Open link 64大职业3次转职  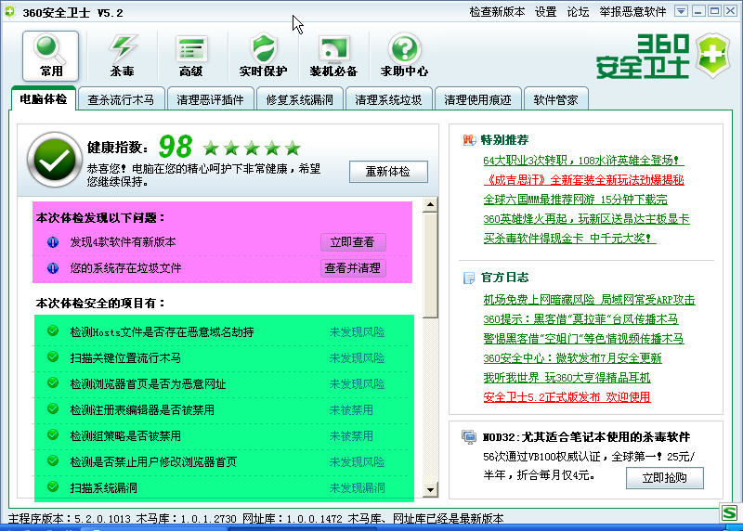(583, 161)
